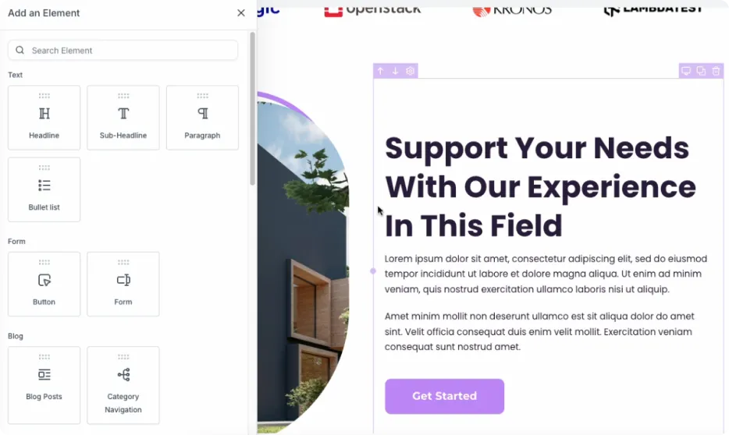Insert a Paragraph element
The height and width of the screenshot is (435, 729).
pyautogui.click(x=202, y=118)
